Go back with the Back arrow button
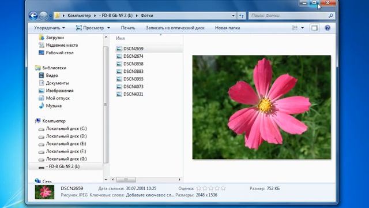This screenshot has width=369, height=208. click(x=33, y=16)
